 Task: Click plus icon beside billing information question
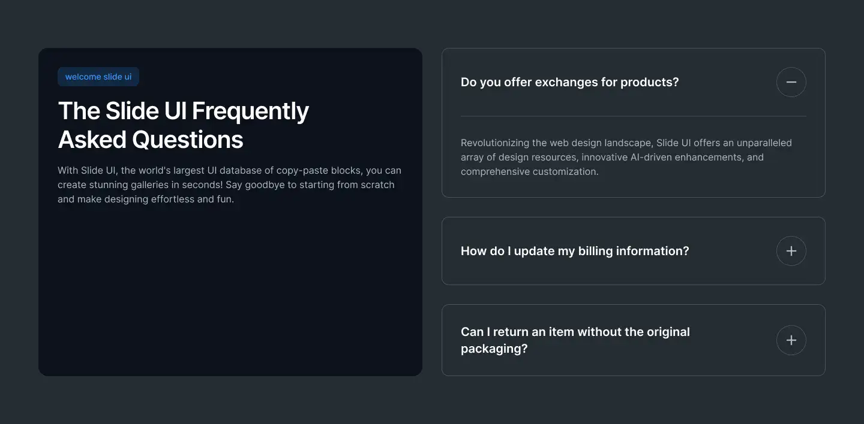[x=791, y=251]
